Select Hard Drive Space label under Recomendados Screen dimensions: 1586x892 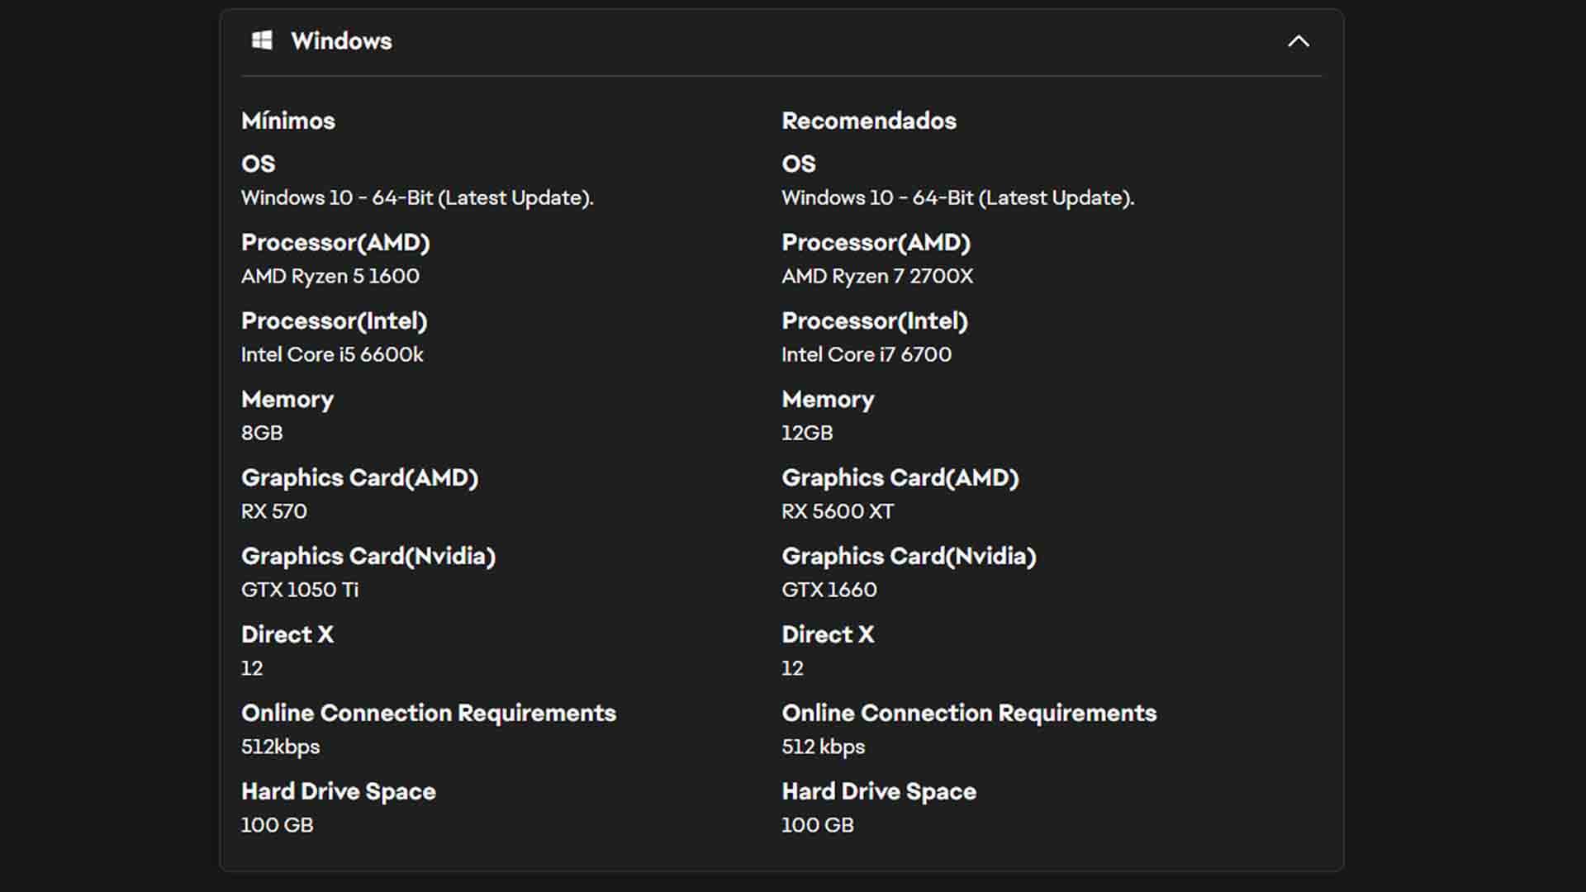[879, 792]
